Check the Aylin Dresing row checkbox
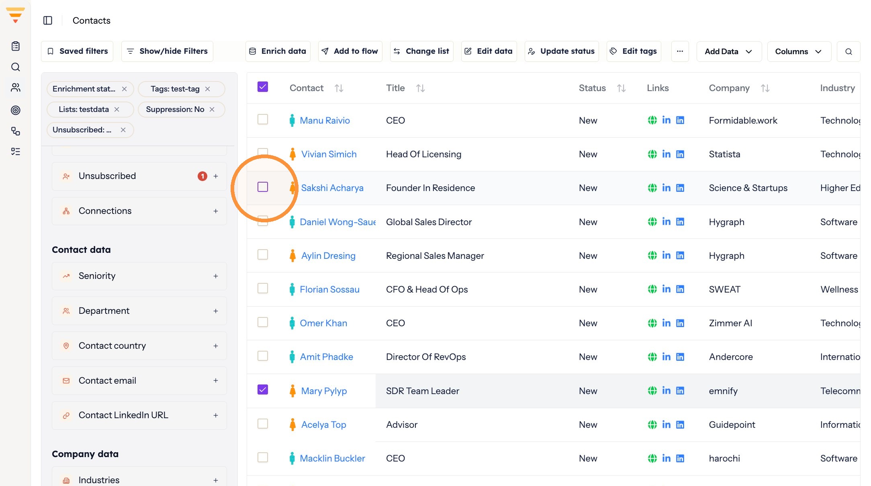This screenshot has height=486, width=871. [x=263, y=254]
